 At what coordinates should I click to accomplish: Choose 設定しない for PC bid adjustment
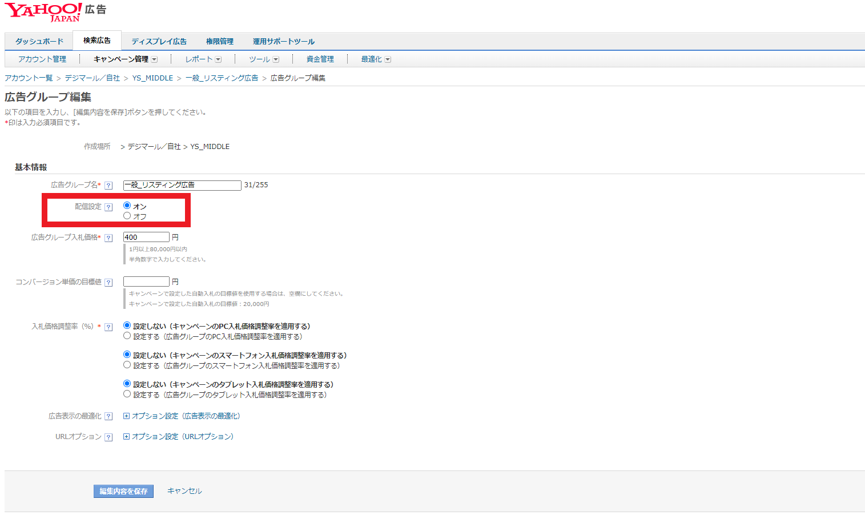(127, 325)
